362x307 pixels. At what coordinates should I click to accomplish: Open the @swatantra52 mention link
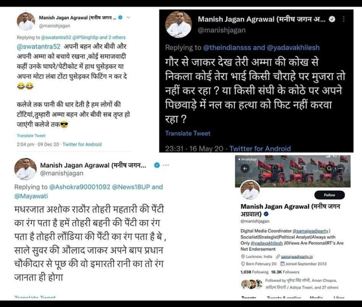[38, 47]
